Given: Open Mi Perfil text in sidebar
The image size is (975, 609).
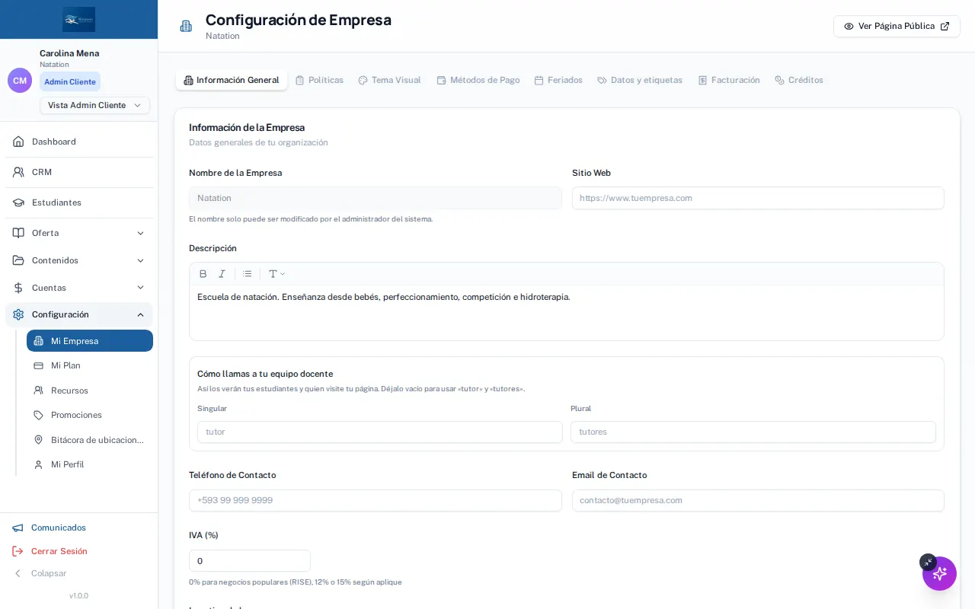Looking at the screenshot, I should tap(68, 464).
